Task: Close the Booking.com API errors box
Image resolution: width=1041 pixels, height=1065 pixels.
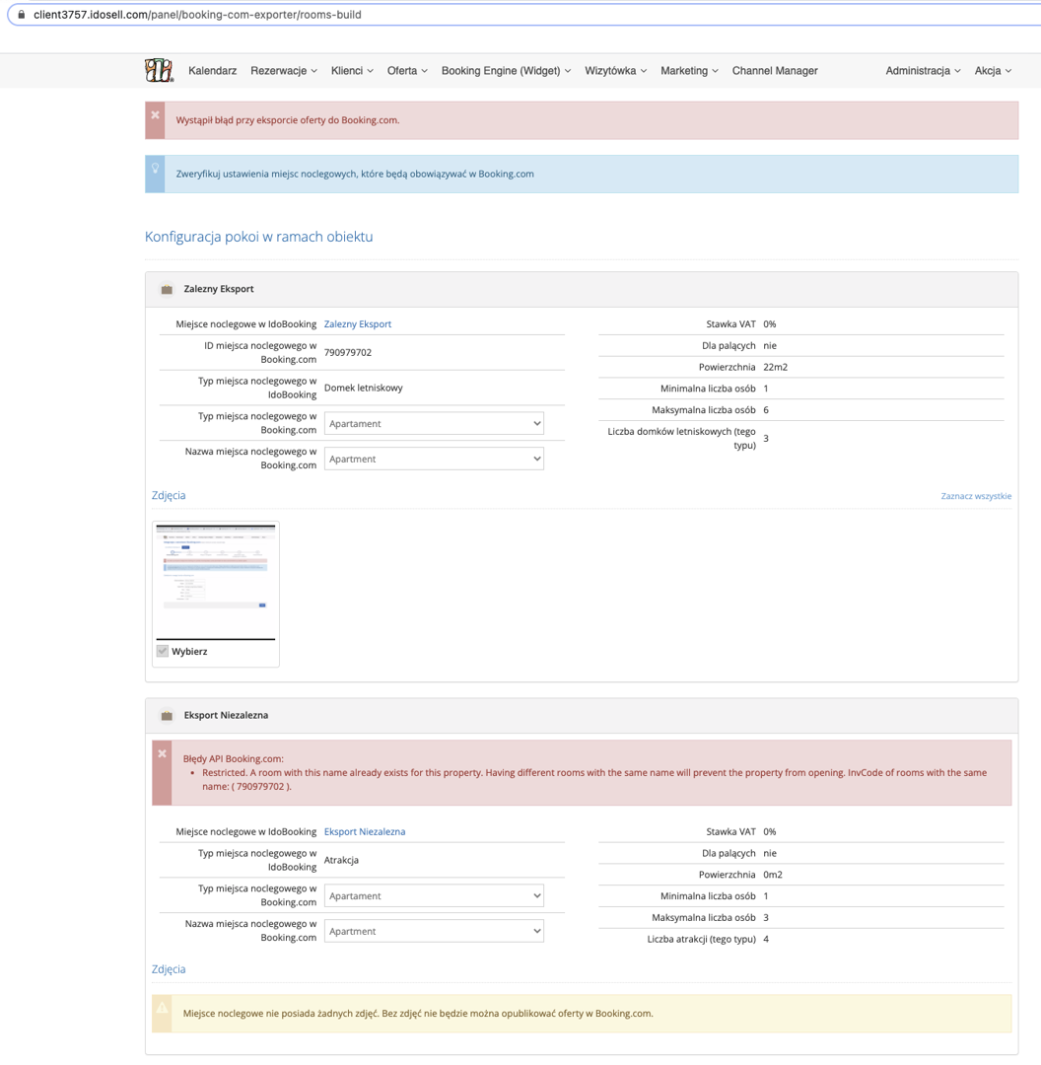Action: [163, 753]
